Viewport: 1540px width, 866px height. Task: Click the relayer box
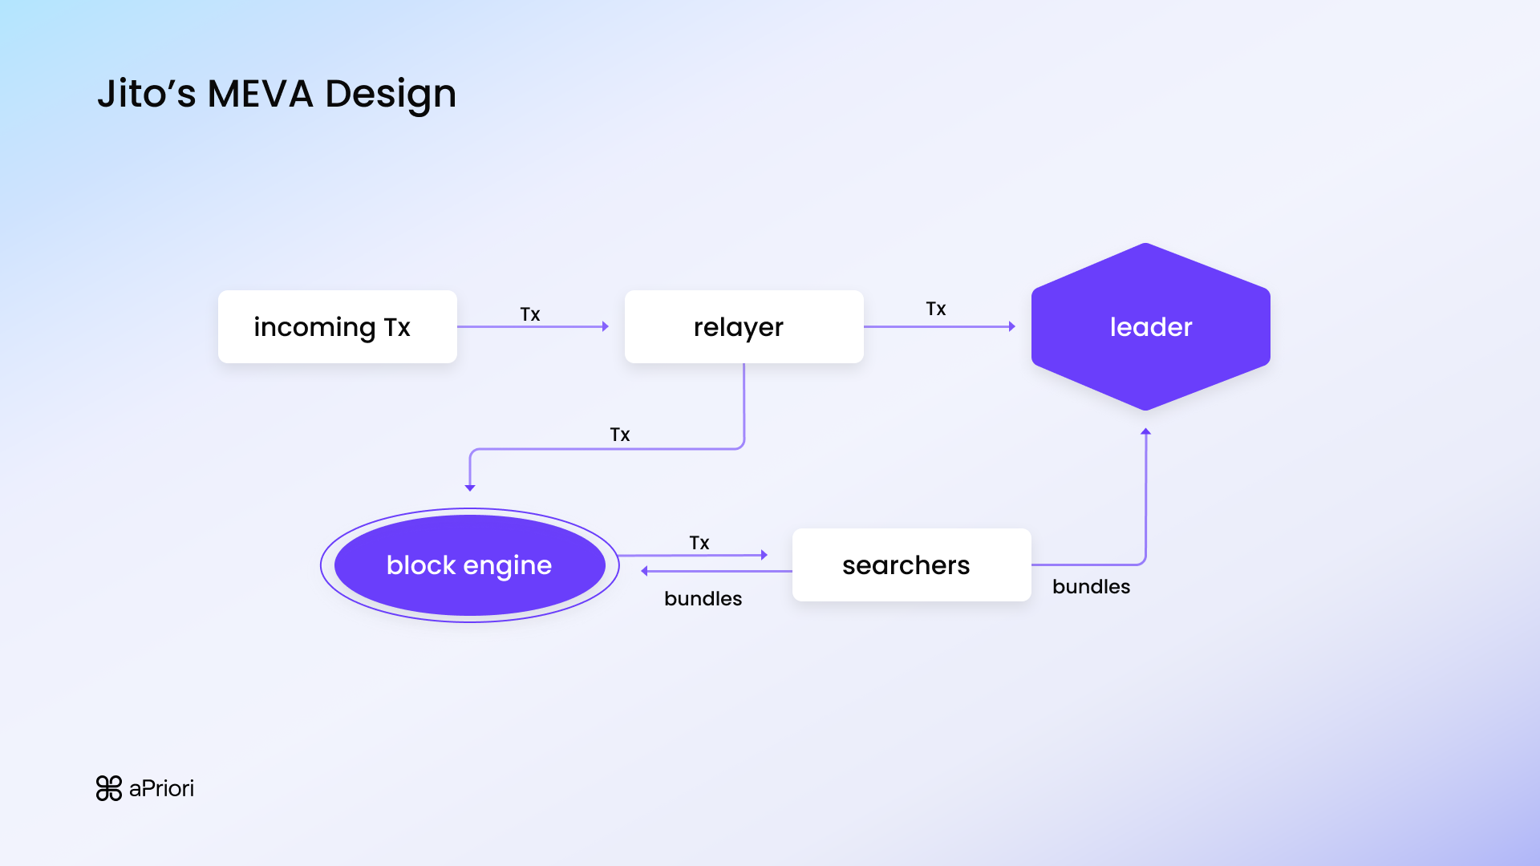pos(744,326)
